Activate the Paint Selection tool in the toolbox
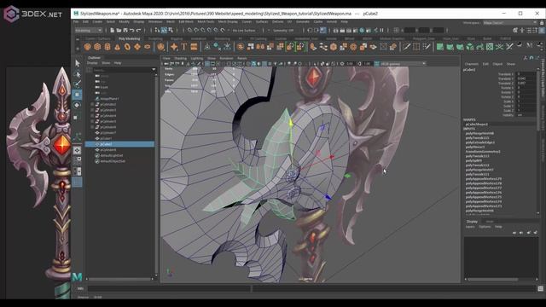The height and width of the screenshot is (307, 546). point(78,84)
